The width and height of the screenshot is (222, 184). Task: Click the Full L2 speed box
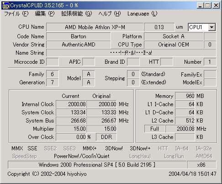154,129
